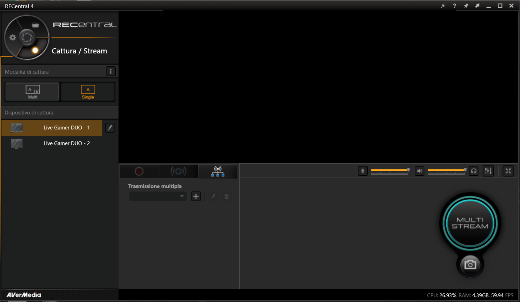This screenshot has height=302, width=520.
Task: Switch to the Record tab
Action: pos(139,171)
